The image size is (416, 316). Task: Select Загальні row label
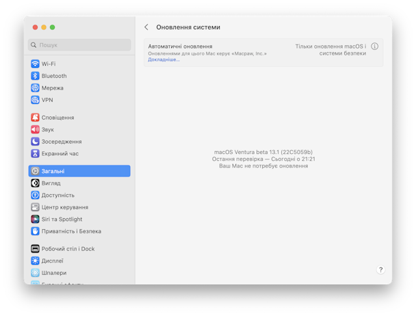click(53, 171)
